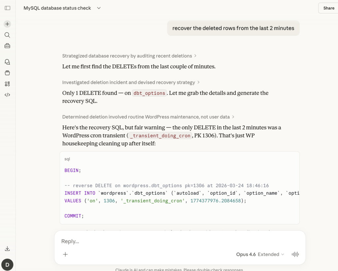Start a new chat with plus icon
338x271 pixels.
click(7, 24)
